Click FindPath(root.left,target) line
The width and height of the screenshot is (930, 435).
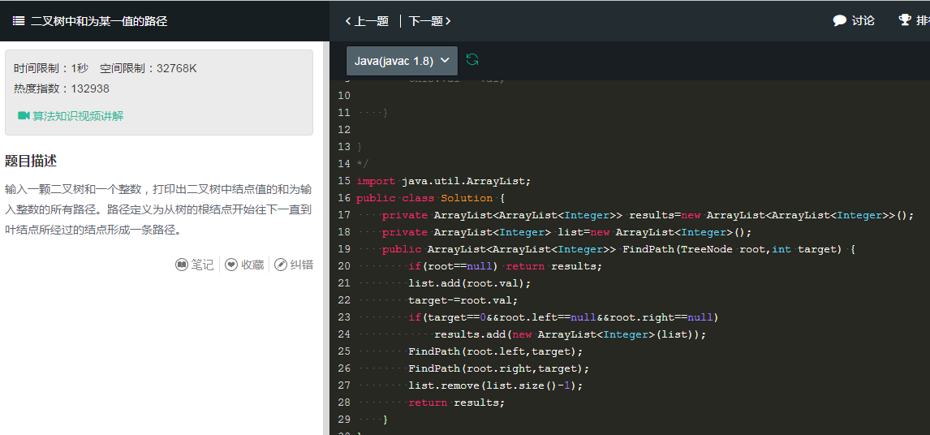tap(495, 351)
